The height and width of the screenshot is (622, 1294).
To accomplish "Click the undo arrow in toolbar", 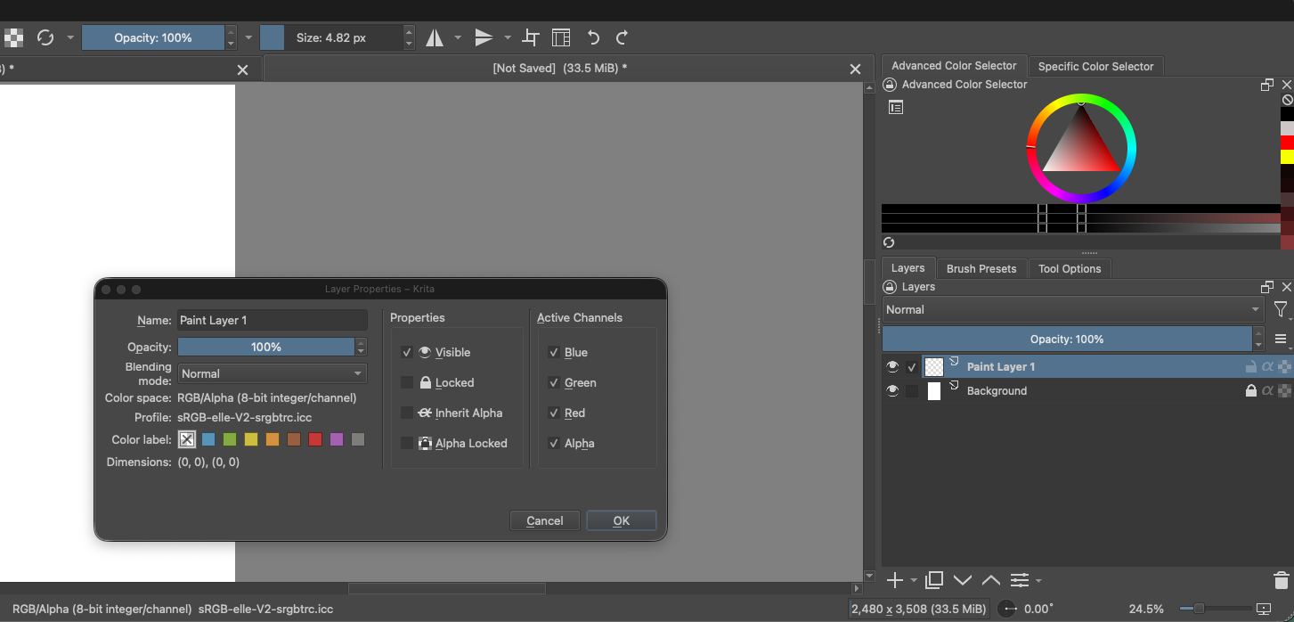I will point(593,37).
